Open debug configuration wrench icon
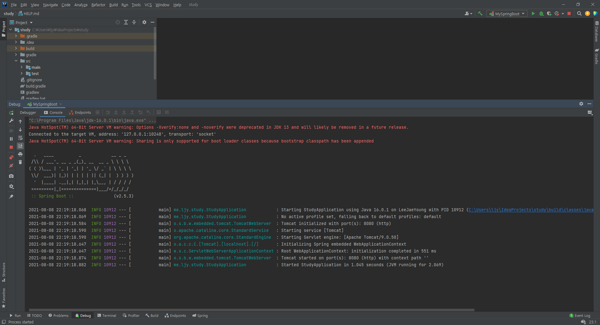The image size is (600, 325). pyautogui.click(x=11, y=121)
